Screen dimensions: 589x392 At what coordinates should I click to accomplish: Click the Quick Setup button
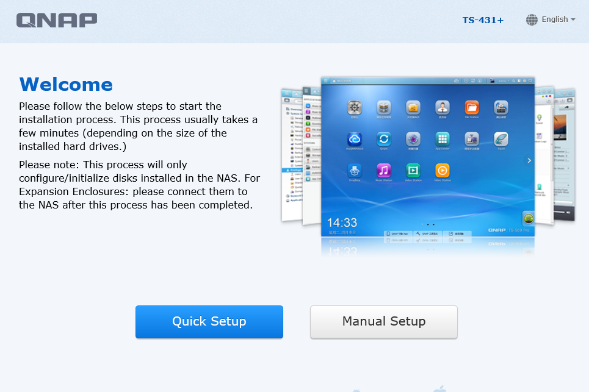point(209,321)
